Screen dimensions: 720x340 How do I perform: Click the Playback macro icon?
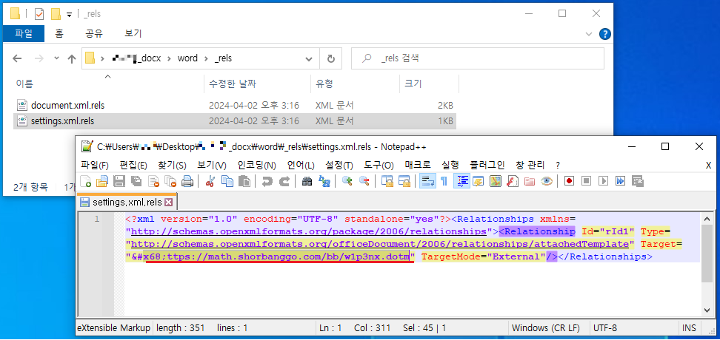click(604, 181)
